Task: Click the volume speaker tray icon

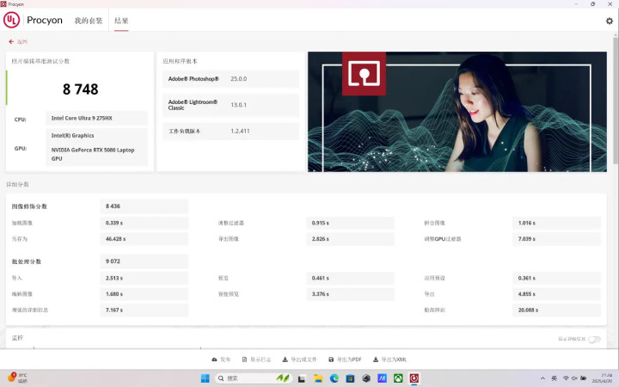Action: click(574, 378)
